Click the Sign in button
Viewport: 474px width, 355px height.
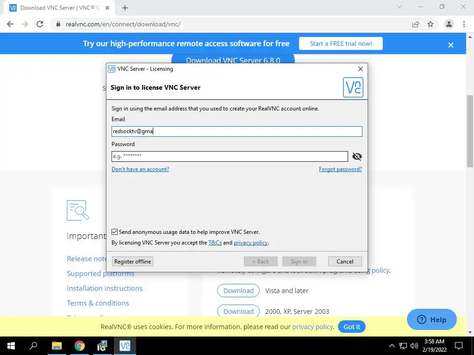pyautogui.click(x=299, y=262)
